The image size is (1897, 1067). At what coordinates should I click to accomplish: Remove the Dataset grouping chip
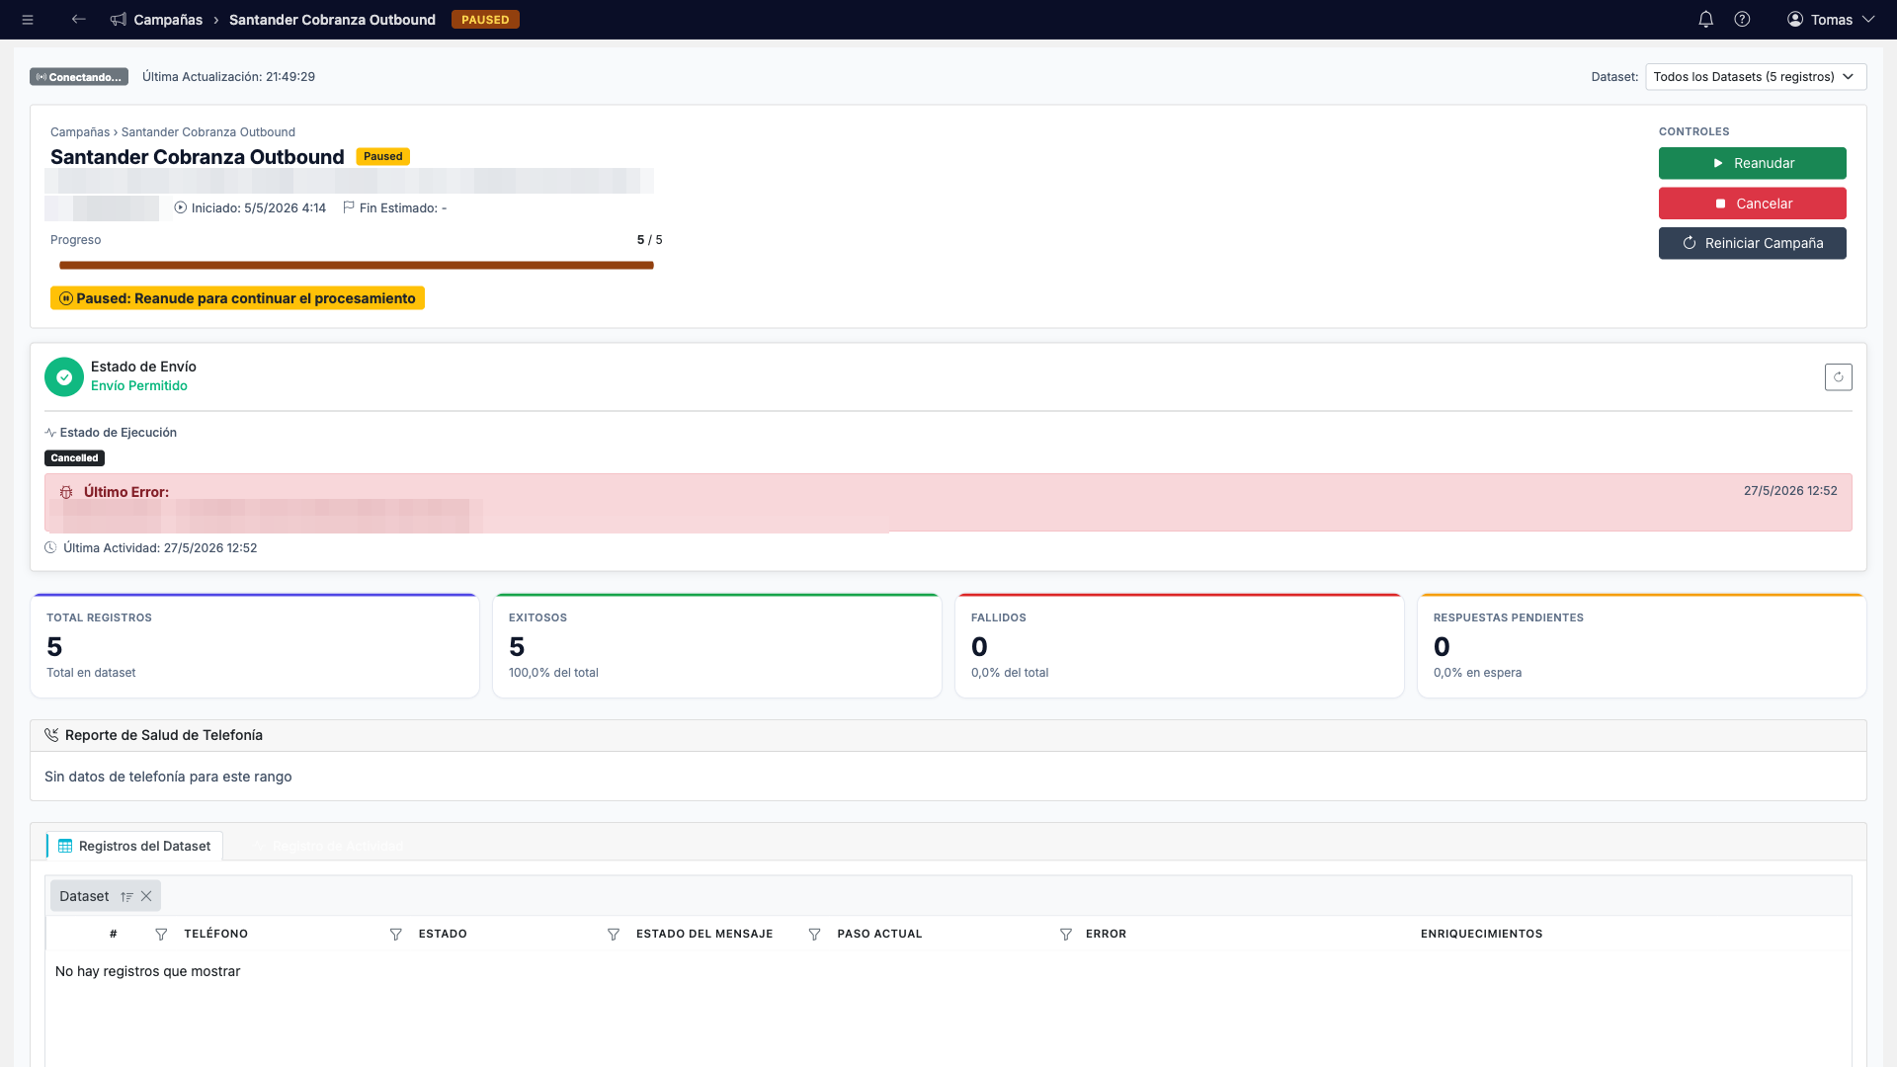(146, 896)
